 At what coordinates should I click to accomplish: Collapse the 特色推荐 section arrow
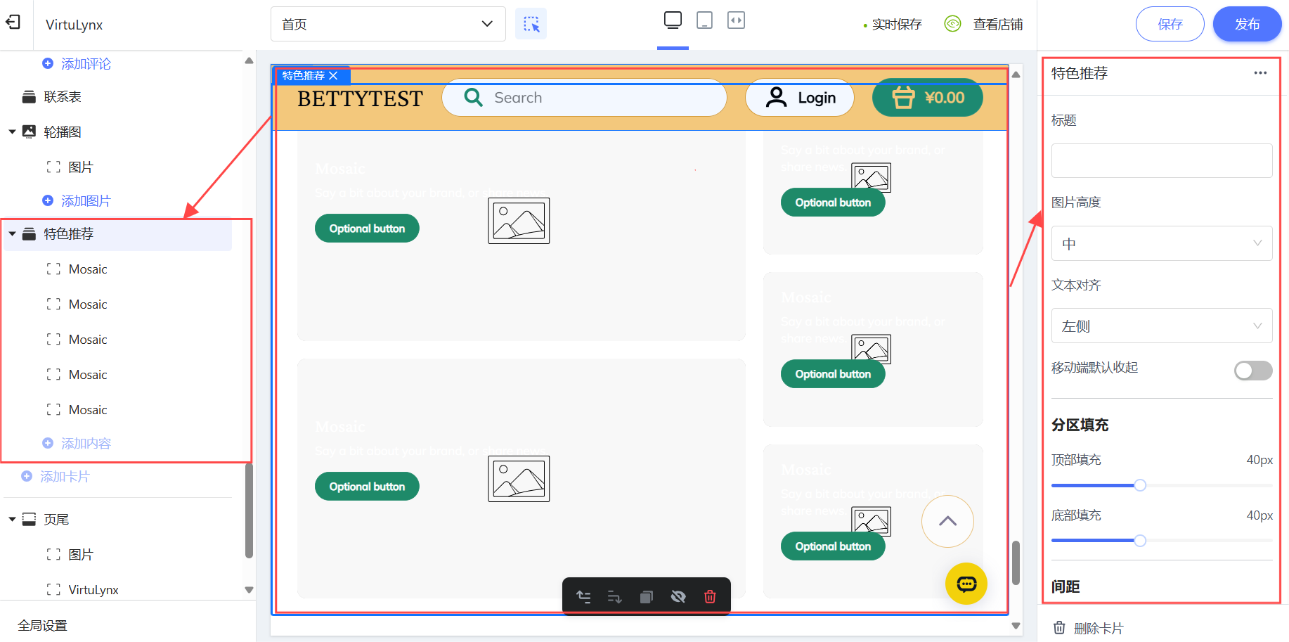[x=12, y=234]
